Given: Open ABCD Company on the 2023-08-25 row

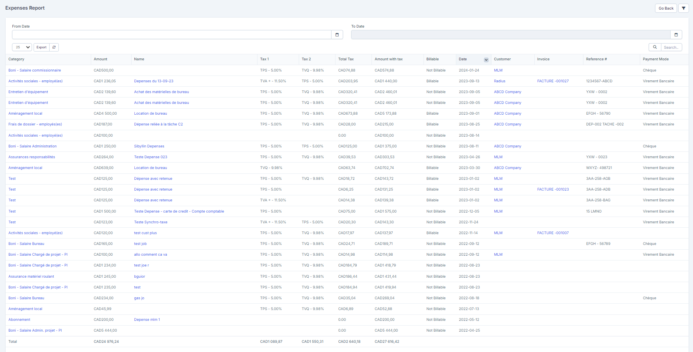Looking at the screenshot, I should [507, 124].
